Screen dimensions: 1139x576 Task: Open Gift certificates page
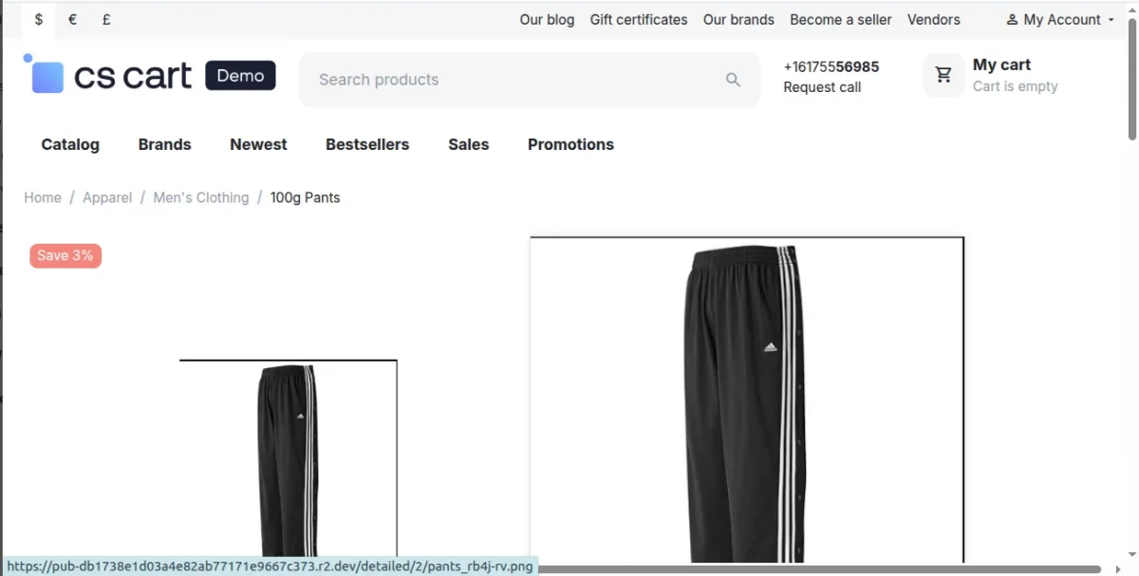[639, 19]
